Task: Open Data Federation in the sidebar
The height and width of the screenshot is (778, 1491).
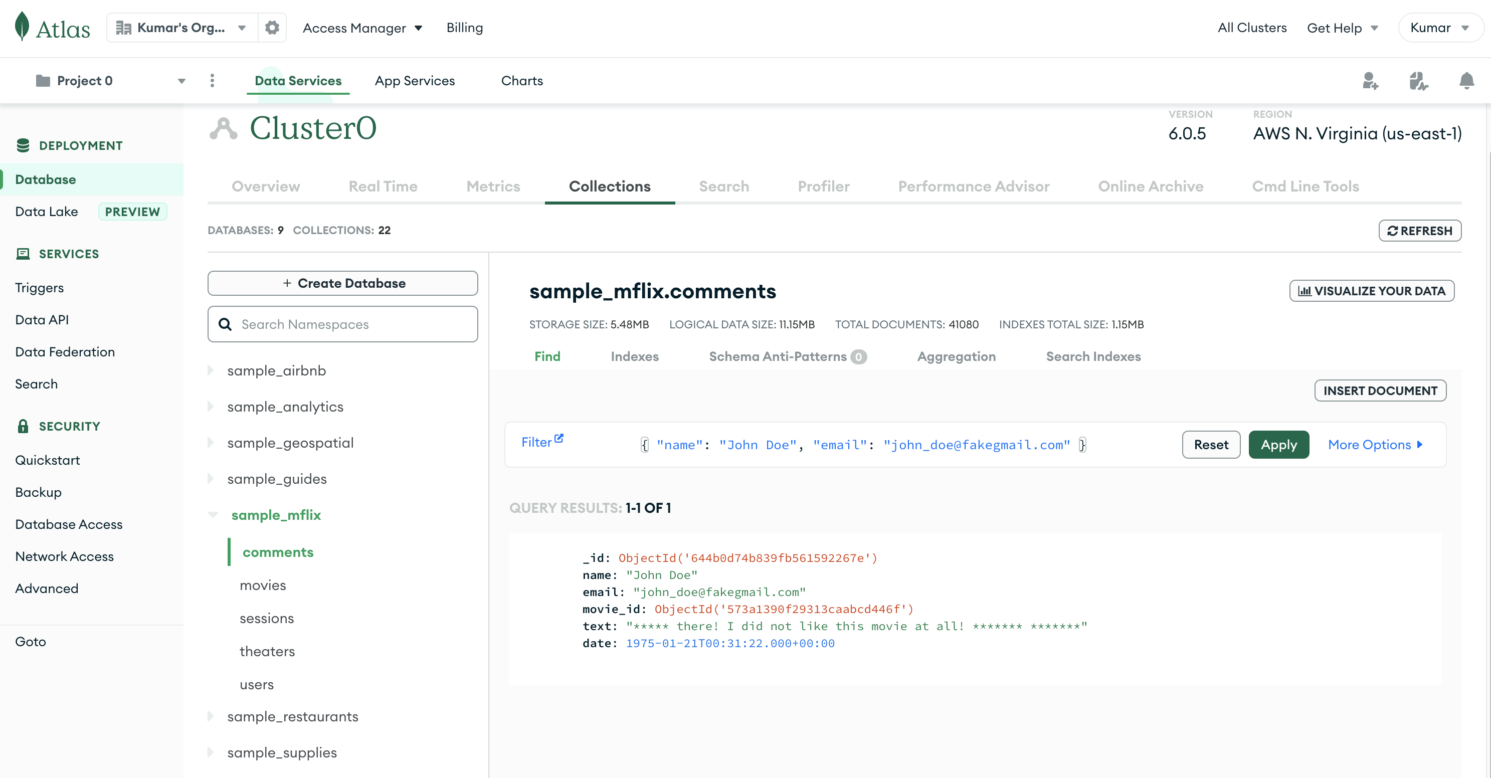Action: (65, 351)
